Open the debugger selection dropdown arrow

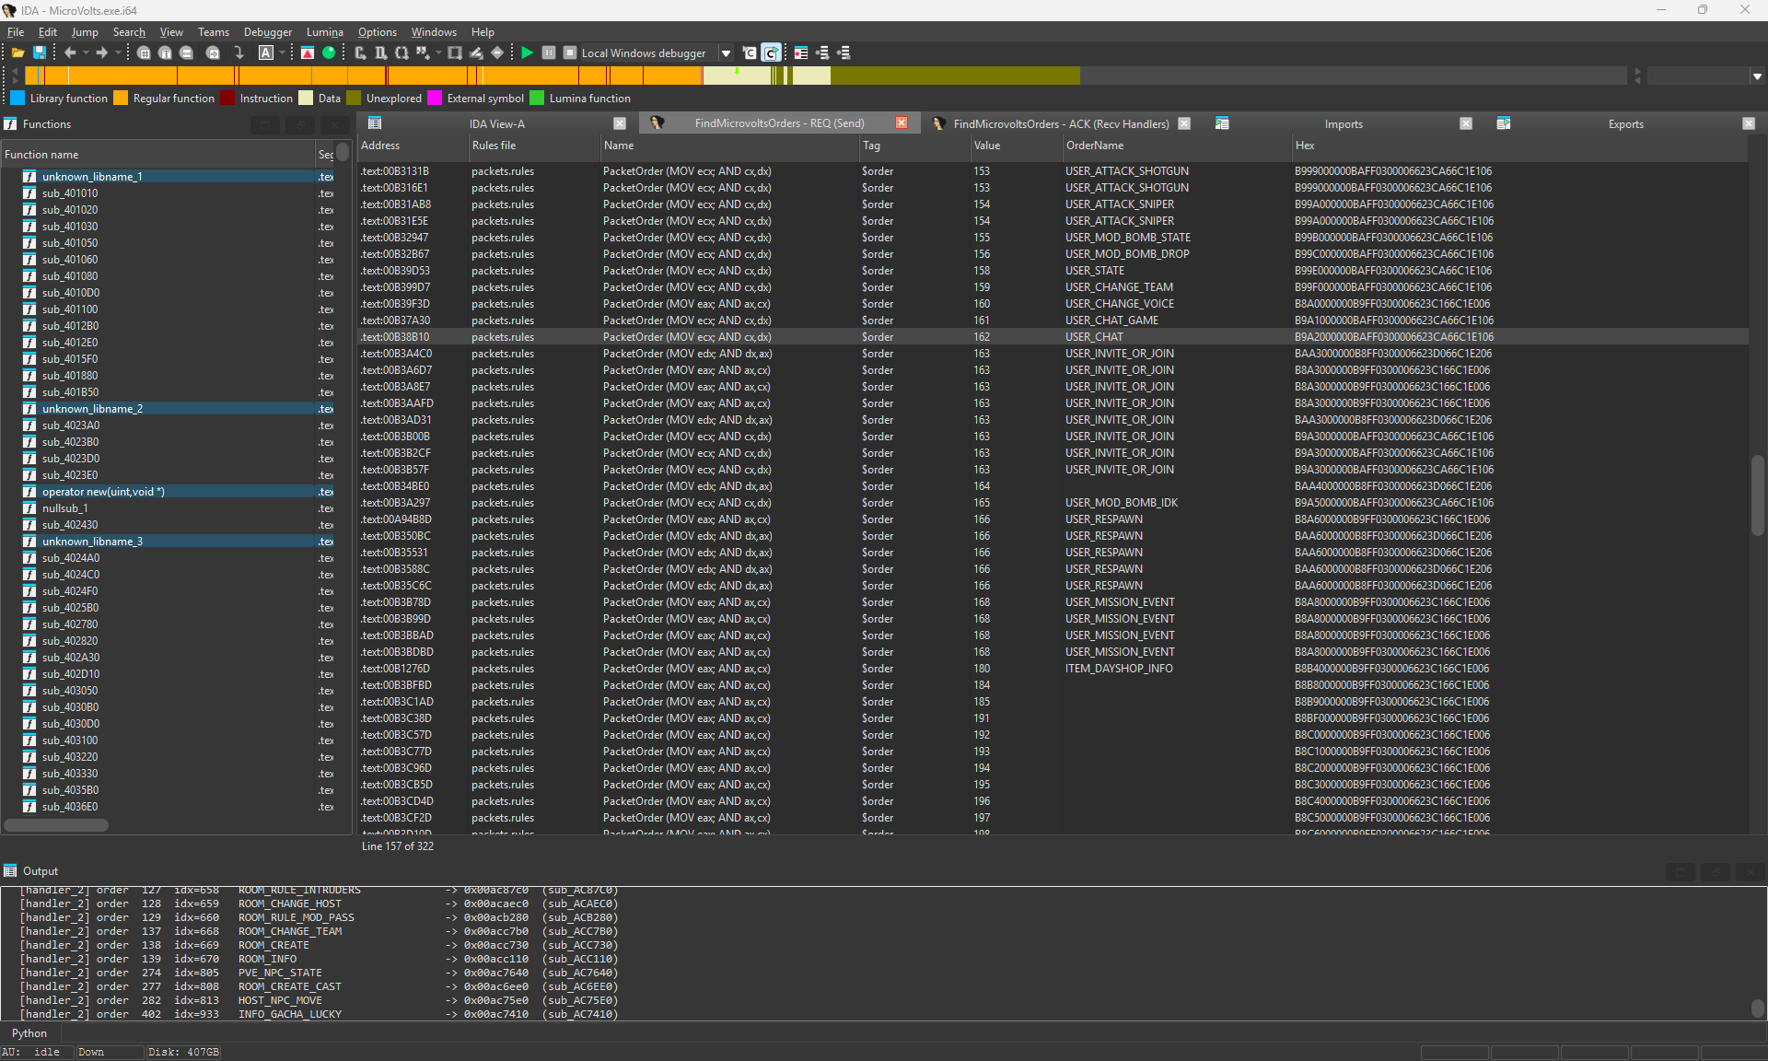[726, 53]
